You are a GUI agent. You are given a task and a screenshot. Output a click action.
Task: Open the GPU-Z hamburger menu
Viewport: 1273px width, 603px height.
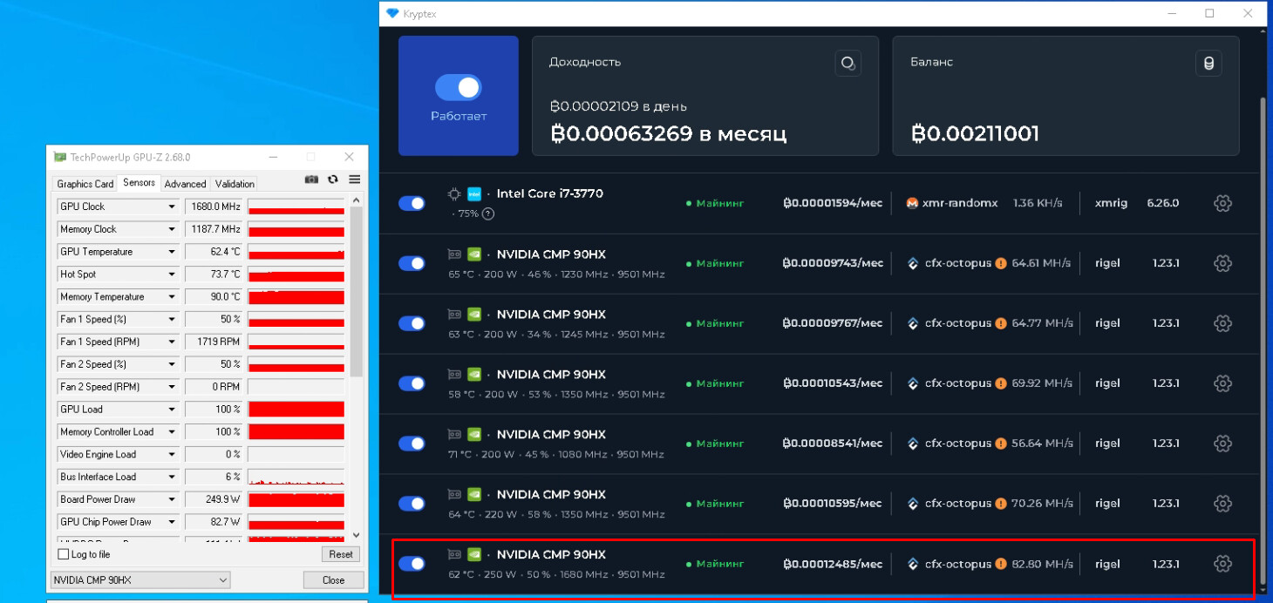pos(355,180)
